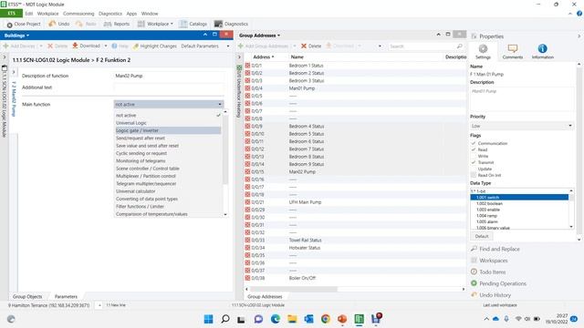Viewport: 584px width, 328px height.
Task: Toggle the Update flag checkbox
Action: 474,169
